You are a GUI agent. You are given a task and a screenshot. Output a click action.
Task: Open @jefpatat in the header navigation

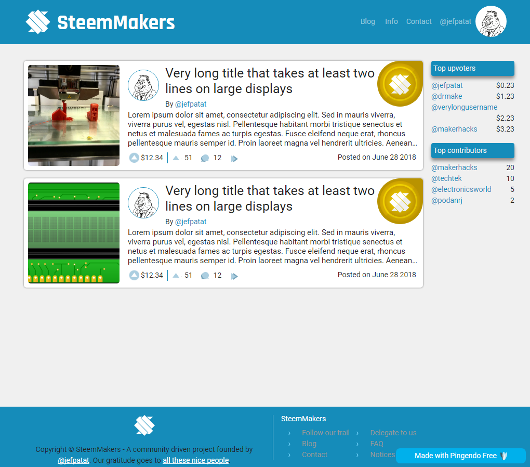tap(455, 21)
